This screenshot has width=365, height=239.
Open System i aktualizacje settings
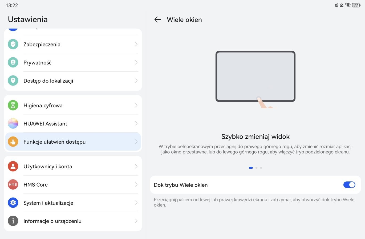[x=73, y=203]
